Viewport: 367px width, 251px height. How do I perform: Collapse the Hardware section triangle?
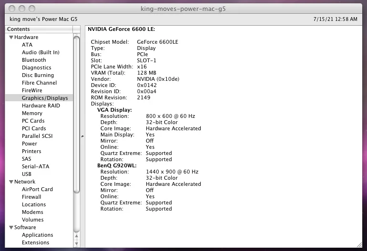click(11, 38)
